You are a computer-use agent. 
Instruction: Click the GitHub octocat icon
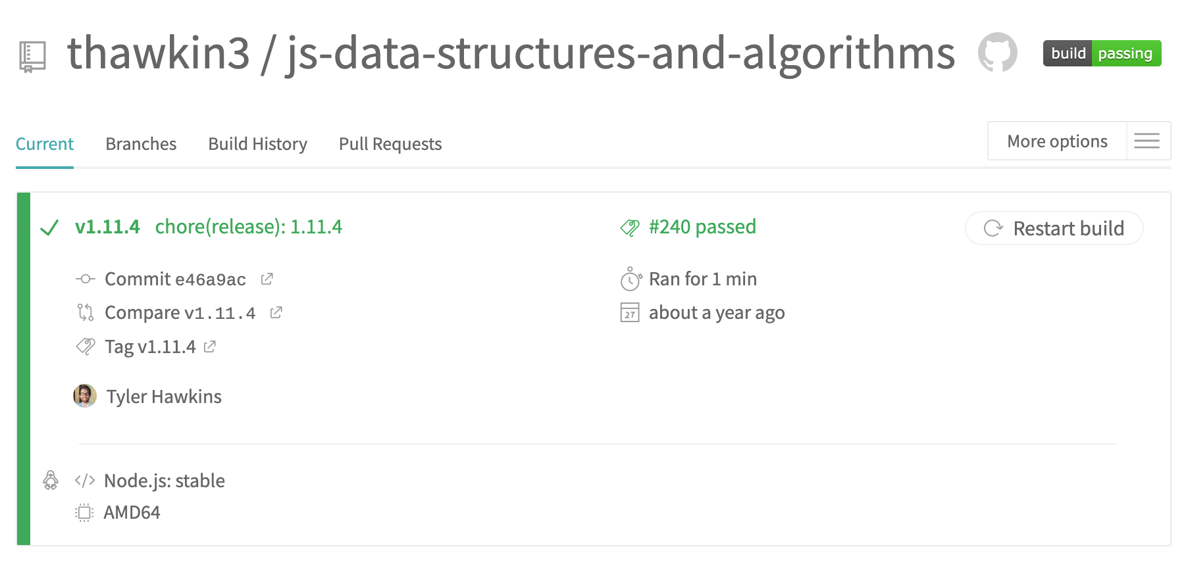(997, 53)
